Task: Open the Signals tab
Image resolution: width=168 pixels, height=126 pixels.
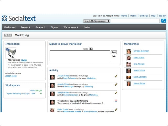Action: [x=55, y=27]
